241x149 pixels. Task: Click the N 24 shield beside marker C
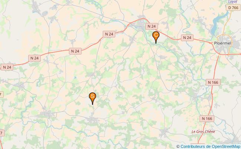152,26
